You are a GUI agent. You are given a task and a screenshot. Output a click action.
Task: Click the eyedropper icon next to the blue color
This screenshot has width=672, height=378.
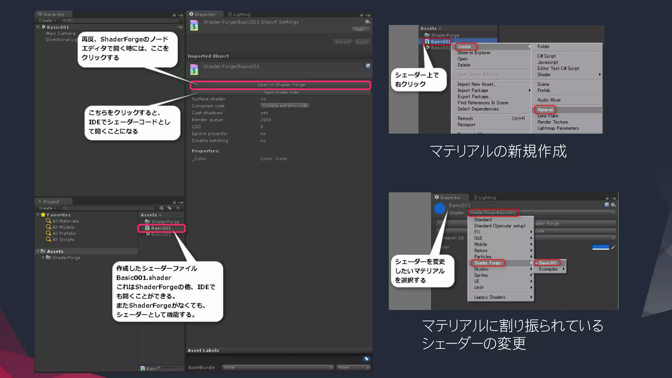613,247
